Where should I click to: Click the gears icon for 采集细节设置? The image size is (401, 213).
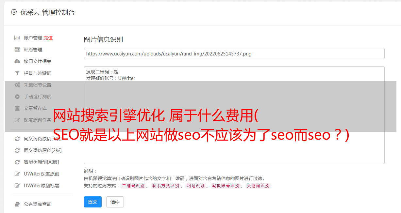[17, 85]
